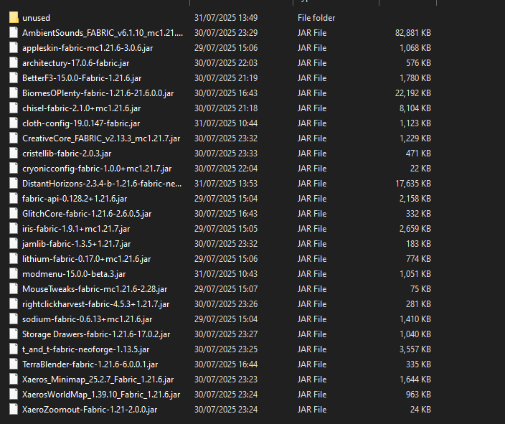Click the 17,635 KB size cell
This screenshot has width=505, height=424.
click(413, 184)
